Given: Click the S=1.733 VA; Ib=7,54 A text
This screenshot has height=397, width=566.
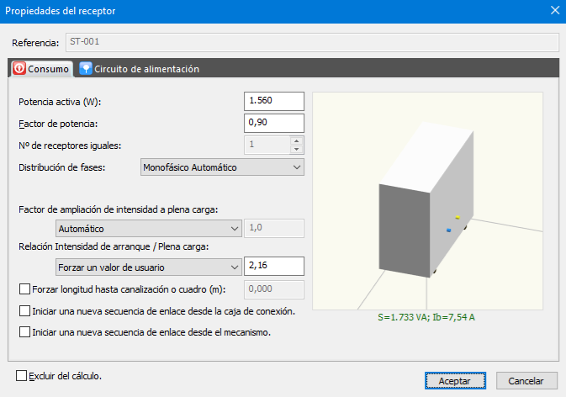Looking at the screenshot, I should click(x=426, y=317).
